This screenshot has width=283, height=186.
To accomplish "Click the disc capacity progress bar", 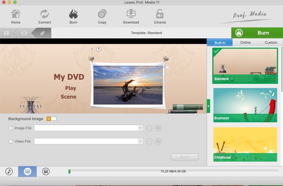I will 173,171.
